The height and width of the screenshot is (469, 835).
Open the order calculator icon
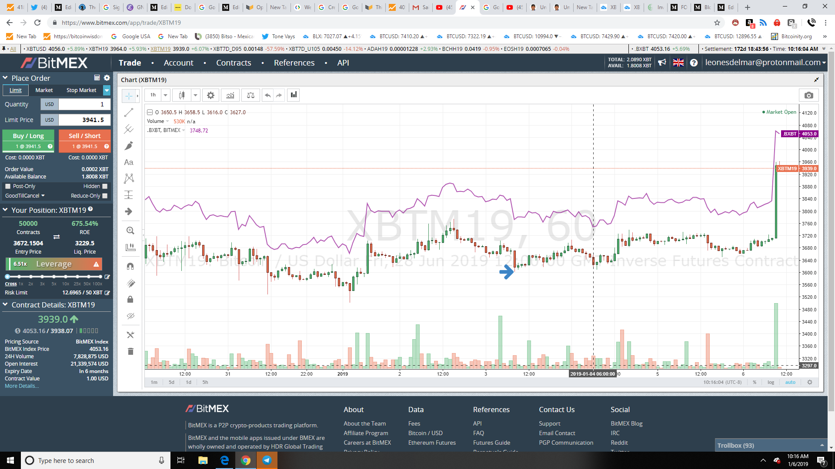[x=97, y=78]
